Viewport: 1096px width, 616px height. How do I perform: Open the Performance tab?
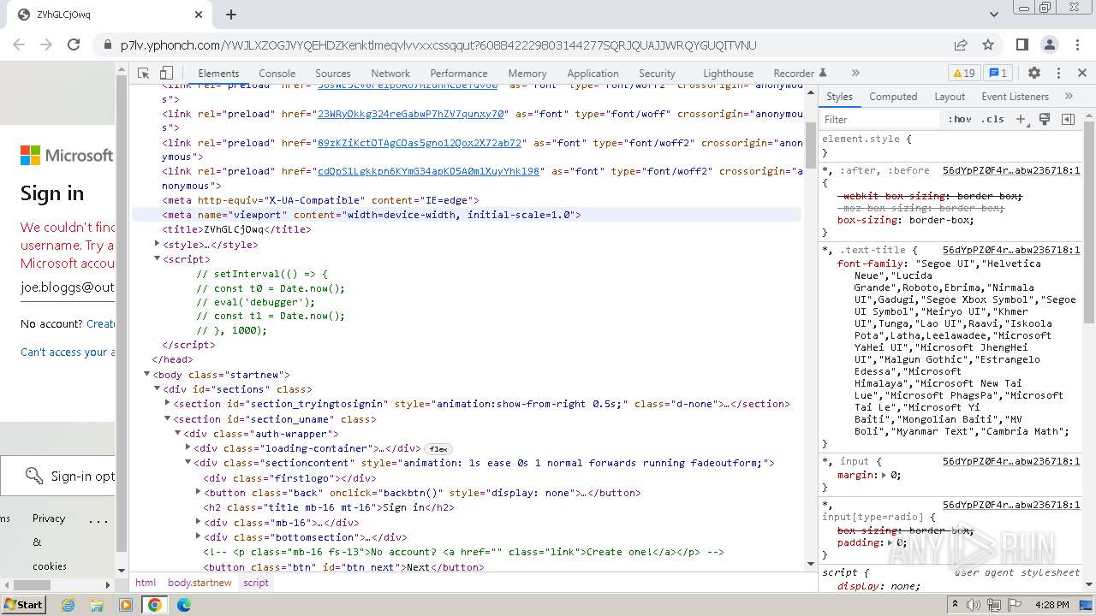click(x=459, y=74)
